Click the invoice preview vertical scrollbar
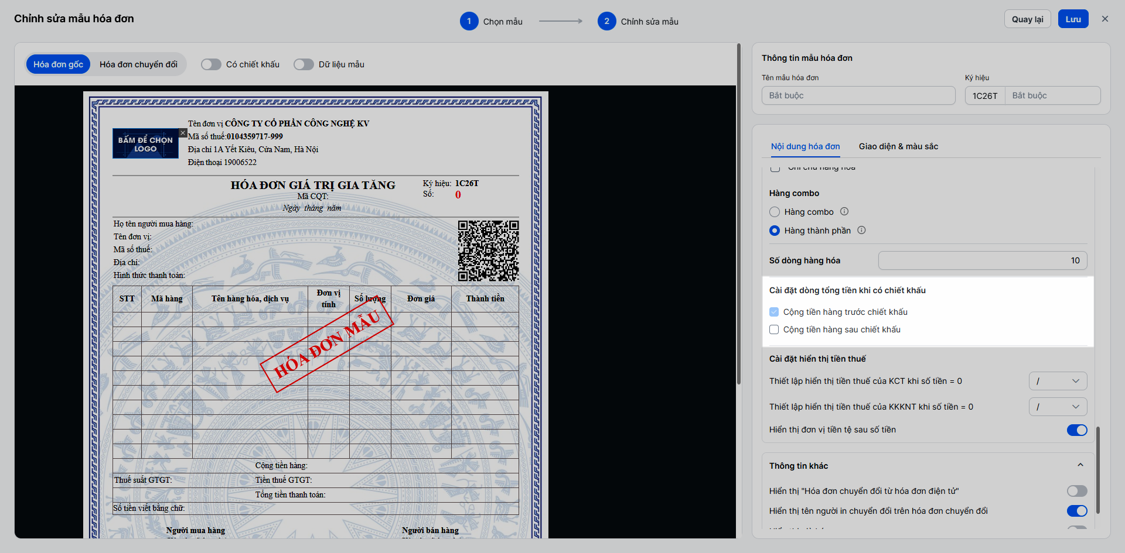 click(738, 214)
